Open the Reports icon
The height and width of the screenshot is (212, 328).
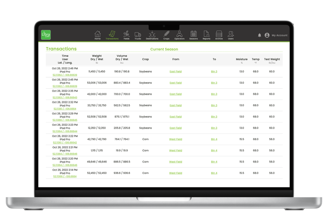[206, 34]
